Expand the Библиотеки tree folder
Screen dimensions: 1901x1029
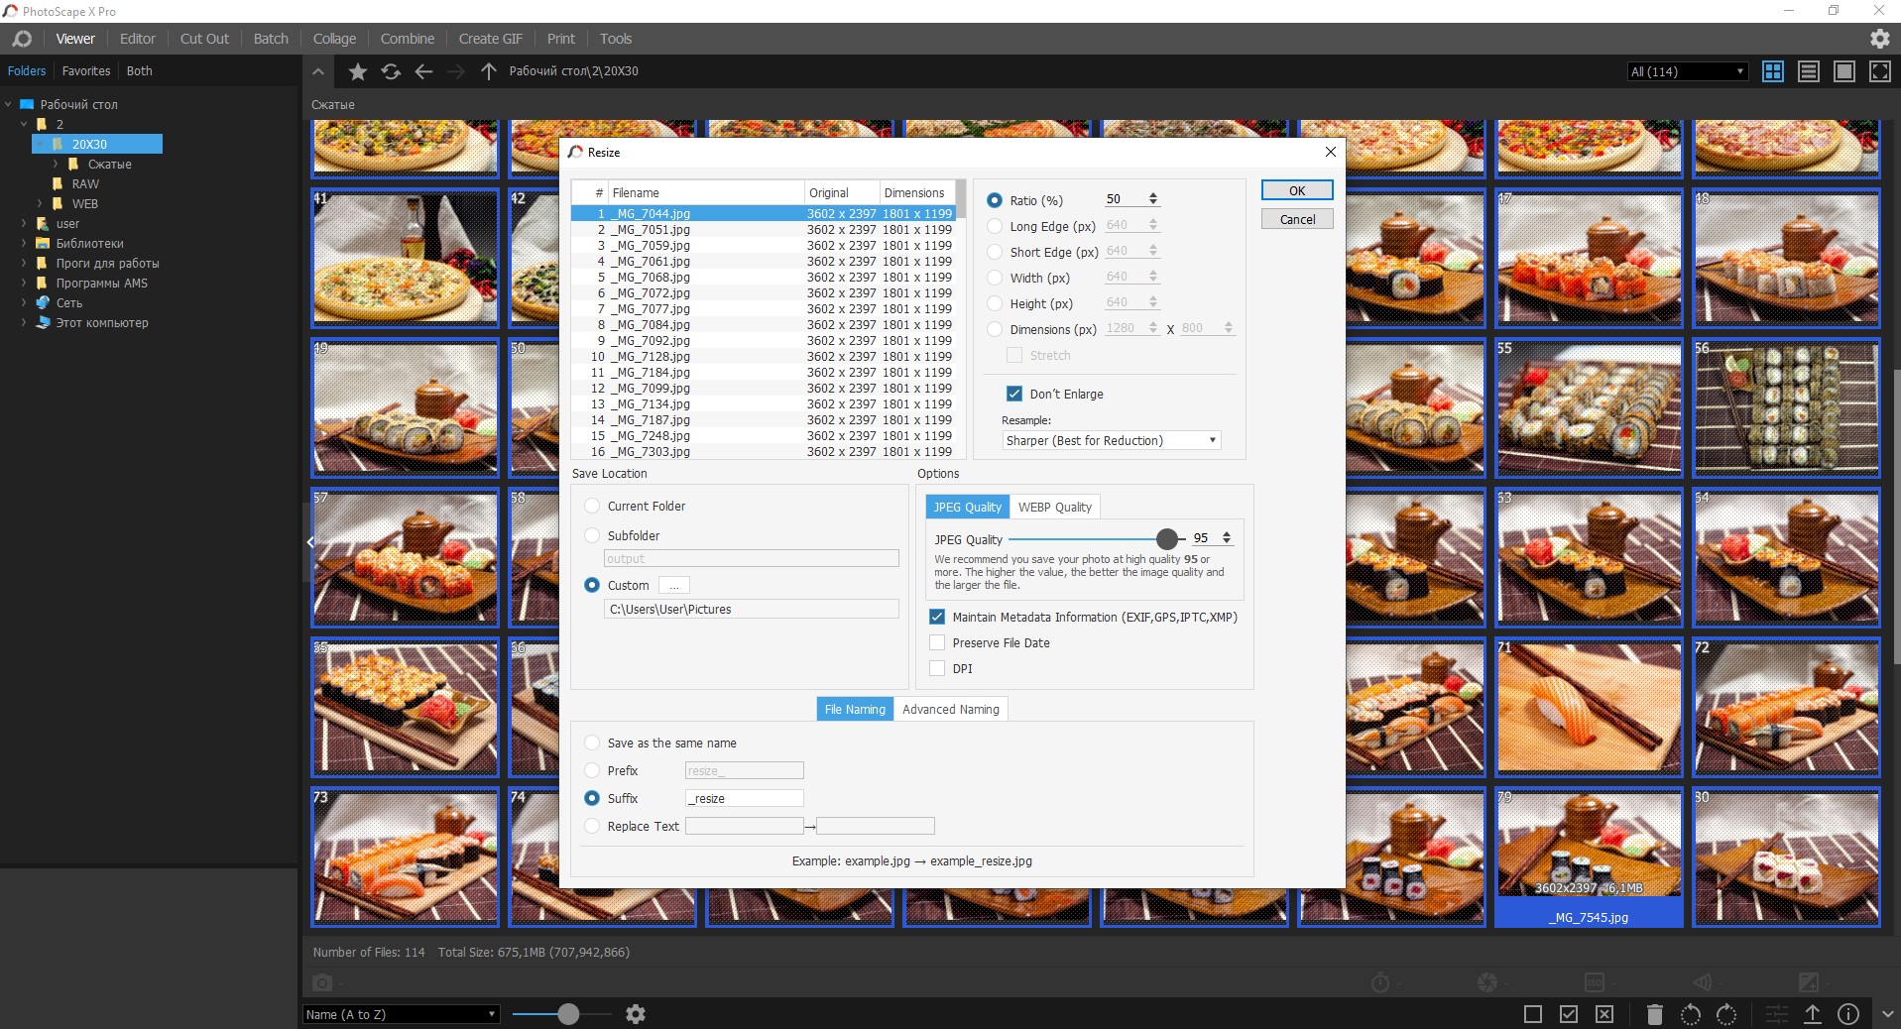point(23,243)
